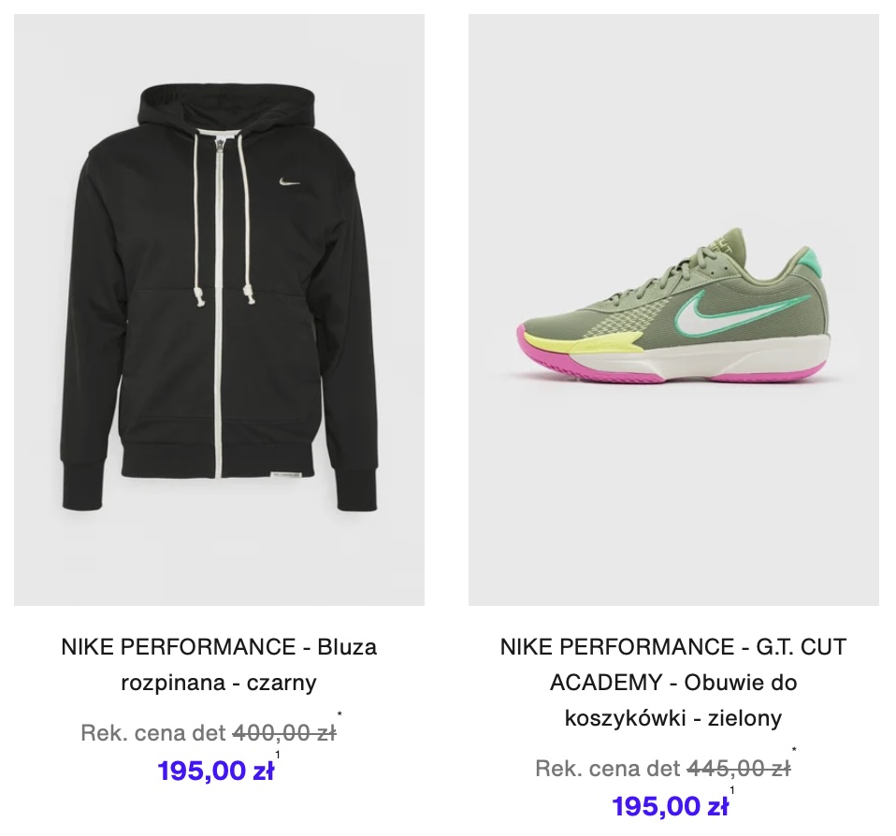Open the green basketball shoe product photo
Viewport: 896px width, 836px height.
[x=673, y=310]
